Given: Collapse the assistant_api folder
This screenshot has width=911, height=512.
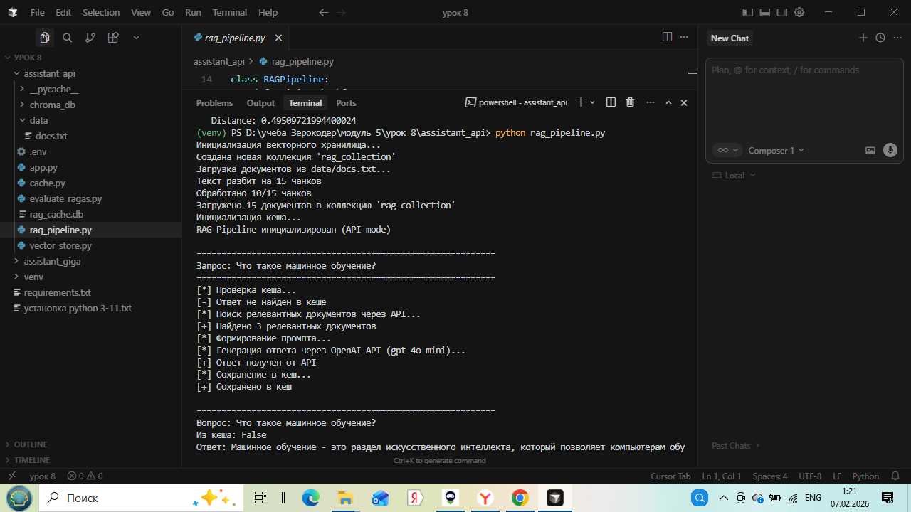Looking at the screenshot, I should 91,73.
